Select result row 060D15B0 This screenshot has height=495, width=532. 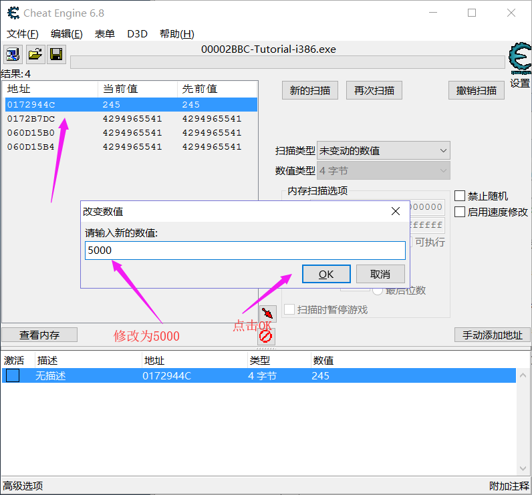[131, 132]
